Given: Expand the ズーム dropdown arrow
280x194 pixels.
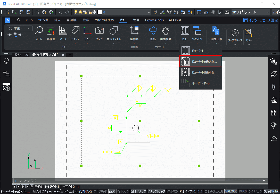Looking at the screenshot, I should pos(39,43).
